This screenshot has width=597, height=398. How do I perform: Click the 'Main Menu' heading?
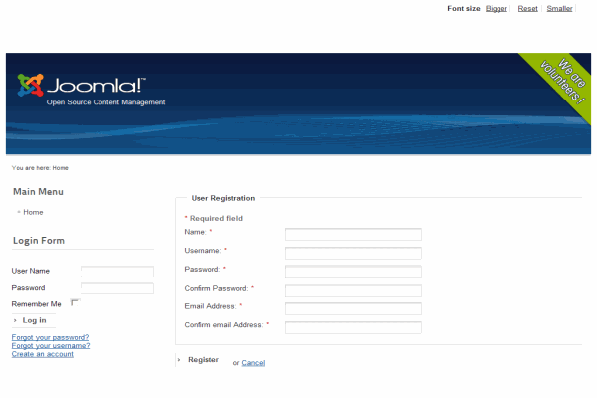pos(38,192)
